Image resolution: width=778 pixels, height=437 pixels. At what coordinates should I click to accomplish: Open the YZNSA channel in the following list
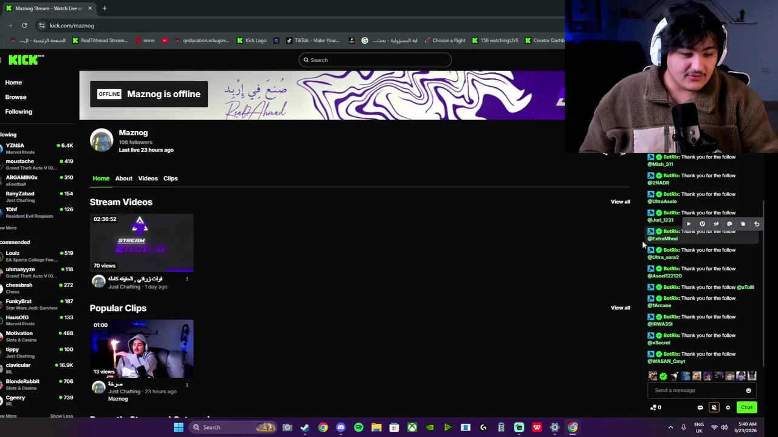click(38, 148)
